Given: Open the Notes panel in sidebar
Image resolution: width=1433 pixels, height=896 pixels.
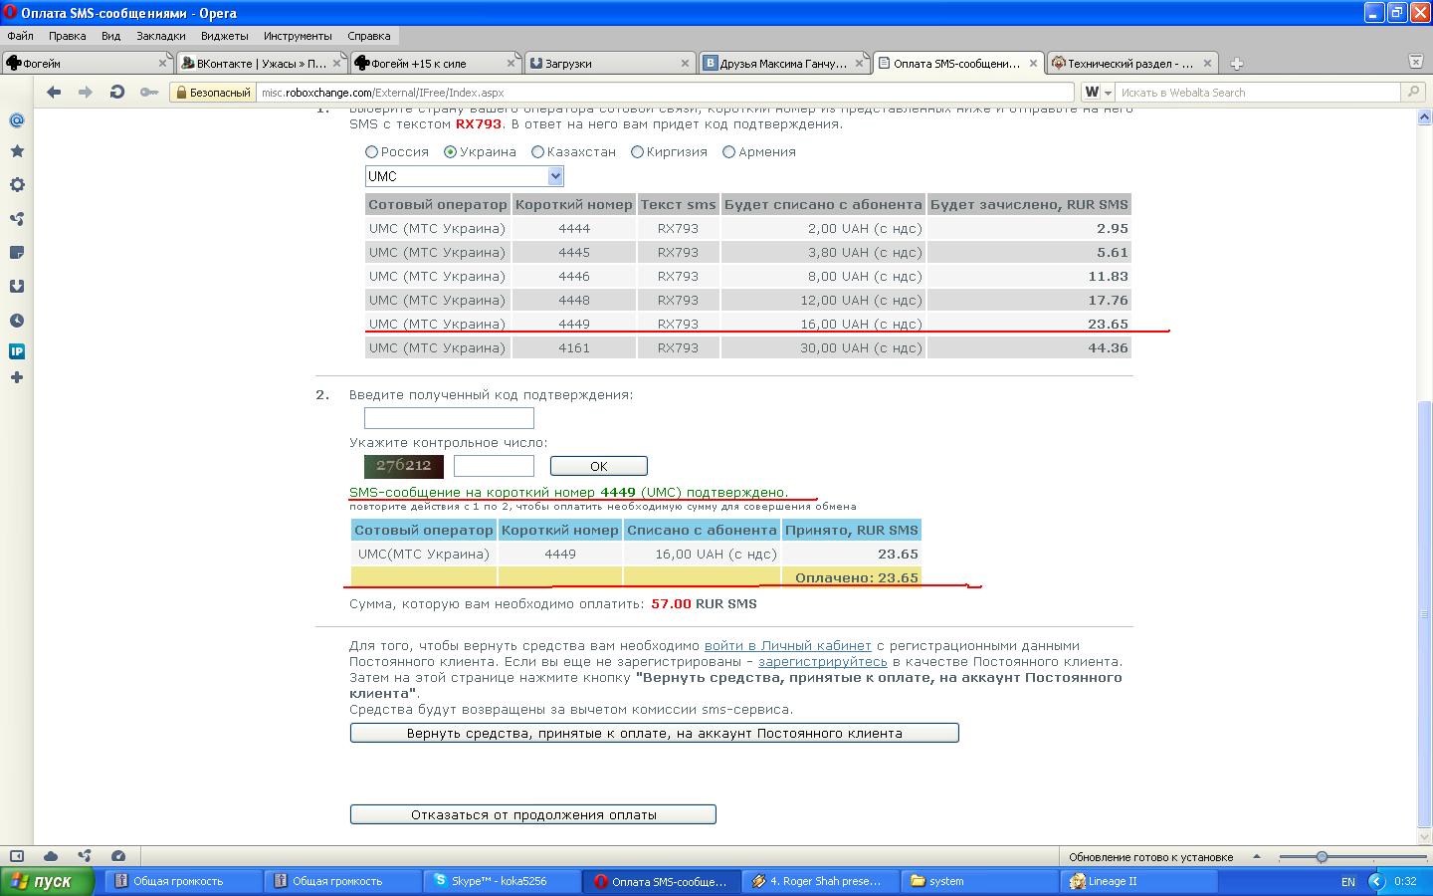Looking at the screenshot, I should (17, 253).
